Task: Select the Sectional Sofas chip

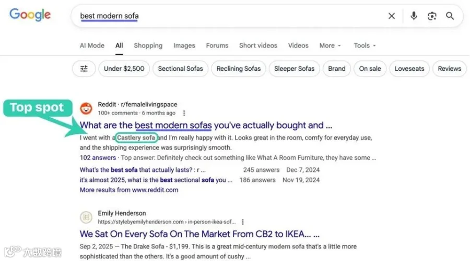Action: [x=181, y=69]
